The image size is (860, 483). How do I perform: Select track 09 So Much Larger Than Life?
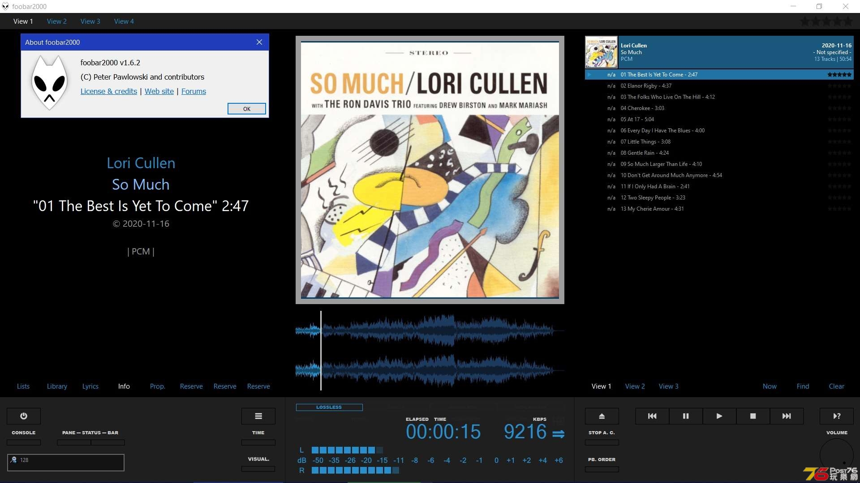click(719, 164)
